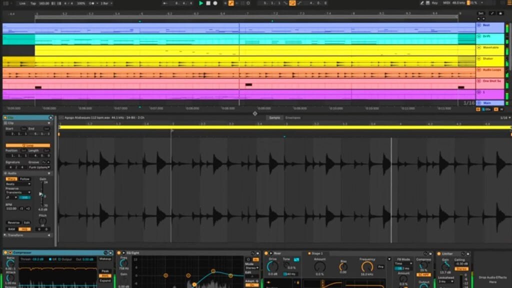Toggle the Warp button in the clip panel
This screenshot has width=512, height=288.
pyautogui.click(x=11, y=179)
